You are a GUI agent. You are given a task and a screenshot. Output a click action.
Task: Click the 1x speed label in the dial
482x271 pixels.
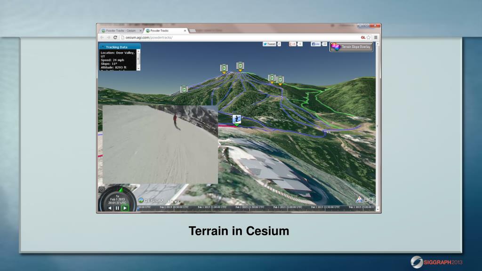click(117, 196)
